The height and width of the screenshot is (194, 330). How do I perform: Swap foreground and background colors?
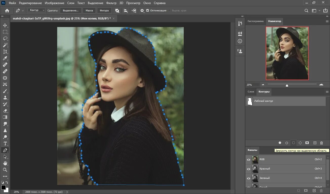tap(7, 182)
